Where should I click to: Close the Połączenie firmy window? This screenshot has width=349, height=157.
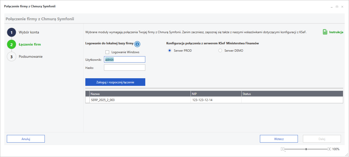pyautogui.click(x=342, y=7)
